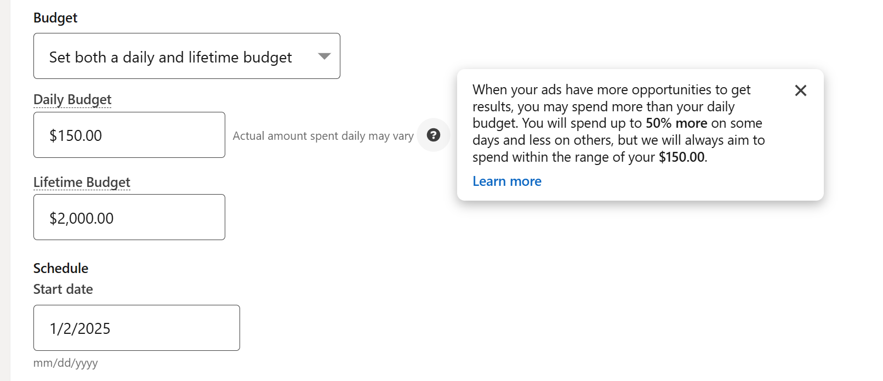This screenshot has height=381, width=883.
Task: Click the Start date input field
Action: point(136,328)
